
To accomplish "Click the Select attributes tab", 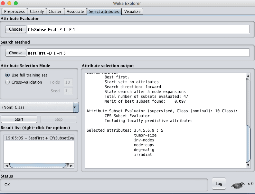I will (104, 11).
